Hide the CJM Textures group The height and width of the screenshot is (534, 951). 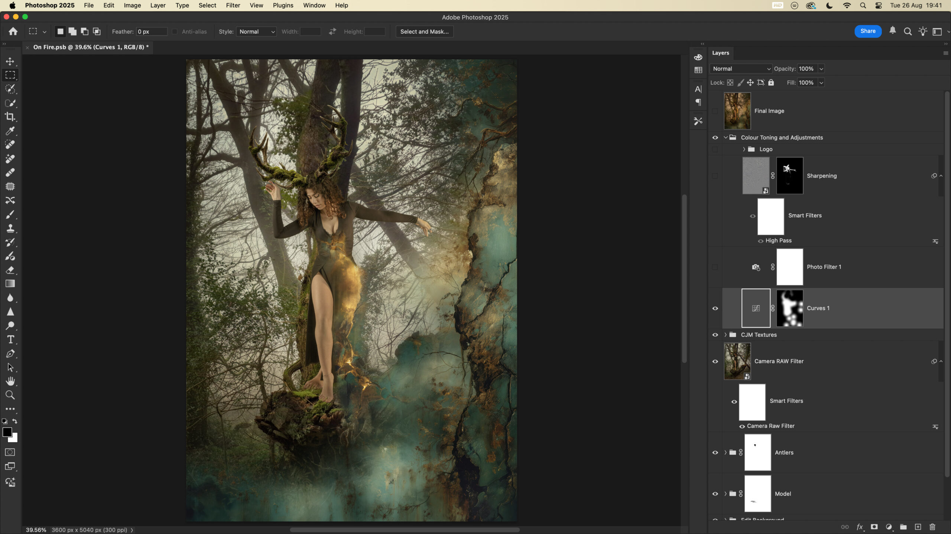point(715,335)
